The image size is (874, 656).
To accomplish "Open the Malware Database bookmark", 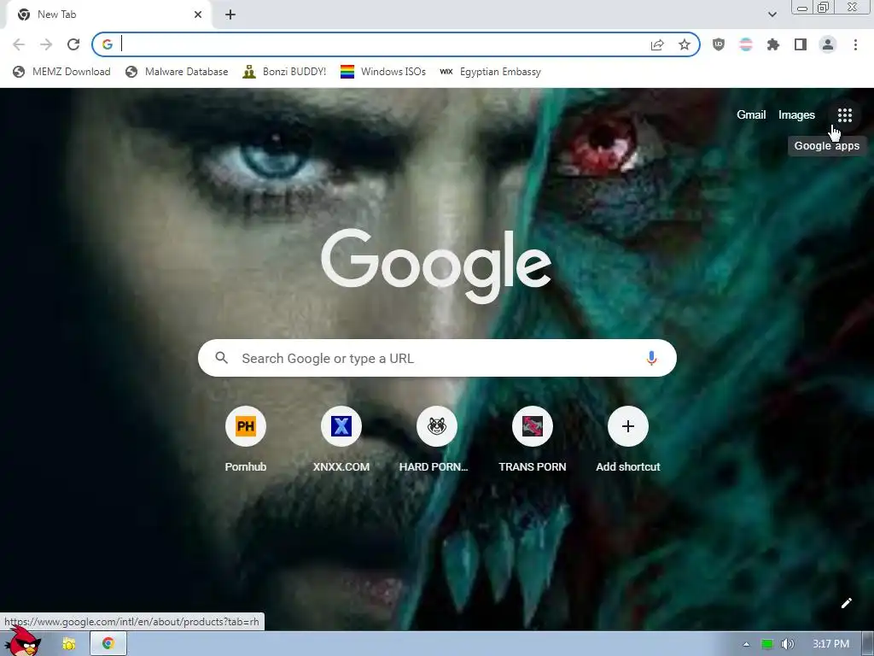I will (x=177, y=72).
